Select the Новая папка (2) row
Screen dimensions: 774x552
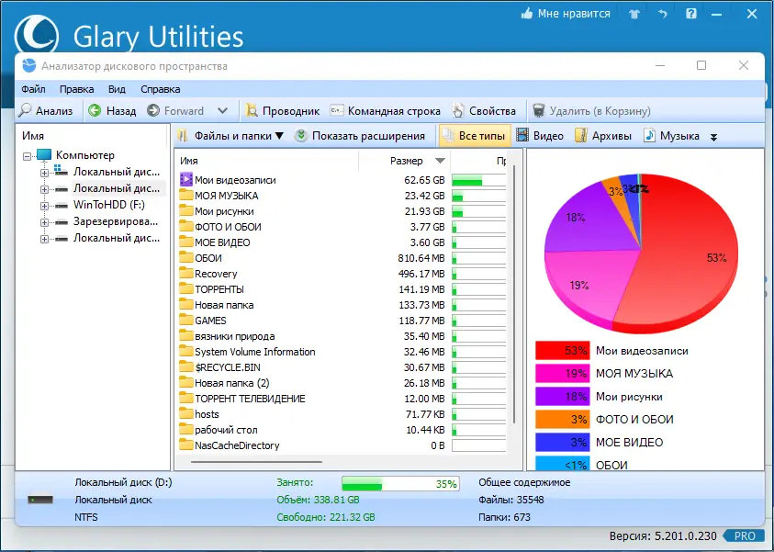pyautogui.click(x=342, y=383)
